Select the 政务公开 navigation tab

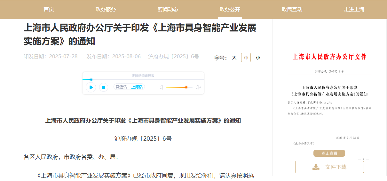(x=230, y=9)
